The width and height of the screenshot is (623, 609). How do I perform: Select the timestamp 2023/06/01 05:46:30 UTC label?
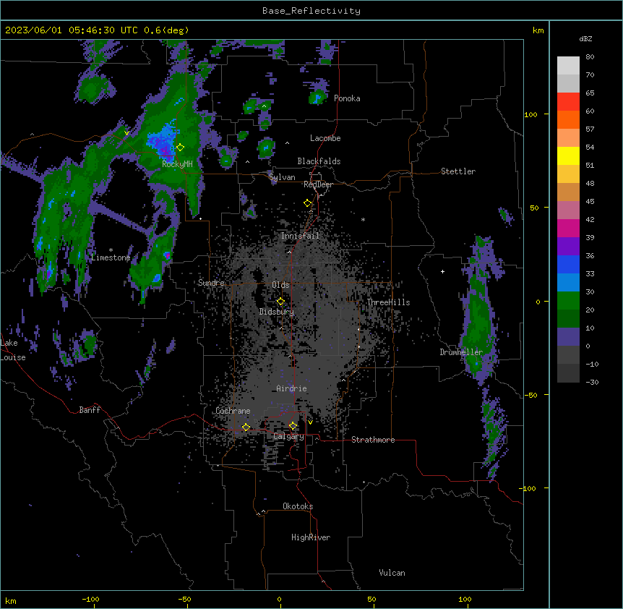point(71,30)
